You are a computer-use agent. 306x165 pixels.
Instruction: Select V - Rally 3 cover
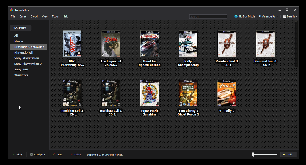pyautogui.click(x=227, y=93)
